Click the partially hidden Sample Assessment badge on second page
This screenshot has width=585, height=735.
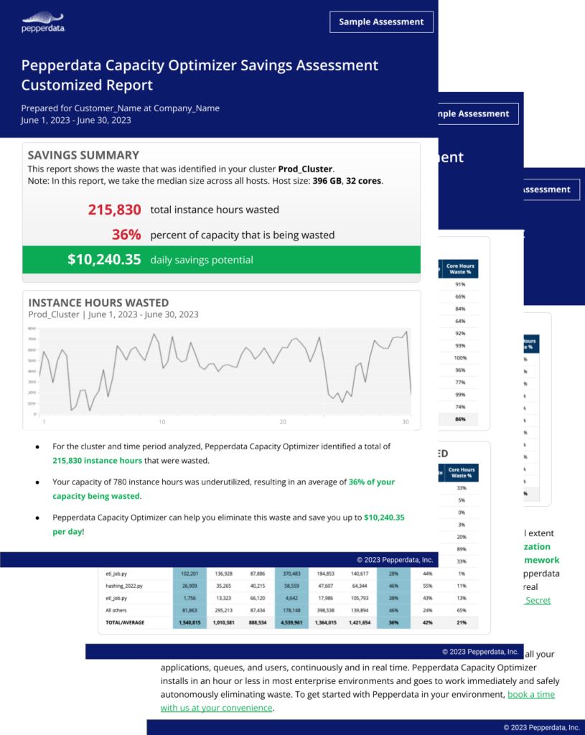coord(474,113)
